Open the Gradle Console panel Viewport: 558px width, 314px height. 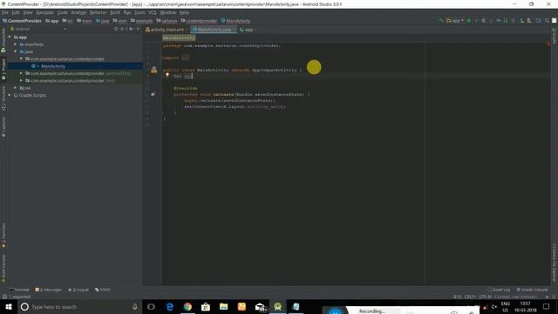(x=532, y=290)
